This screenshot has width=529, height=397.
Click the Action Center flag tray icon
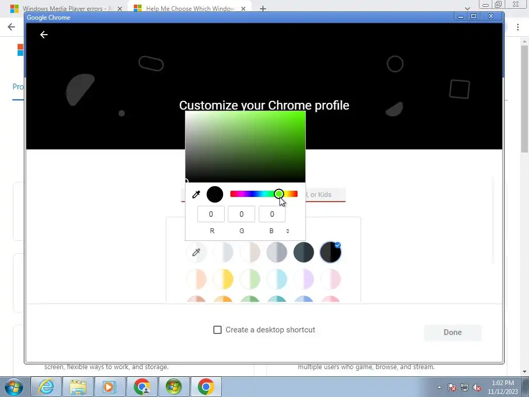(x=452, y=387)
